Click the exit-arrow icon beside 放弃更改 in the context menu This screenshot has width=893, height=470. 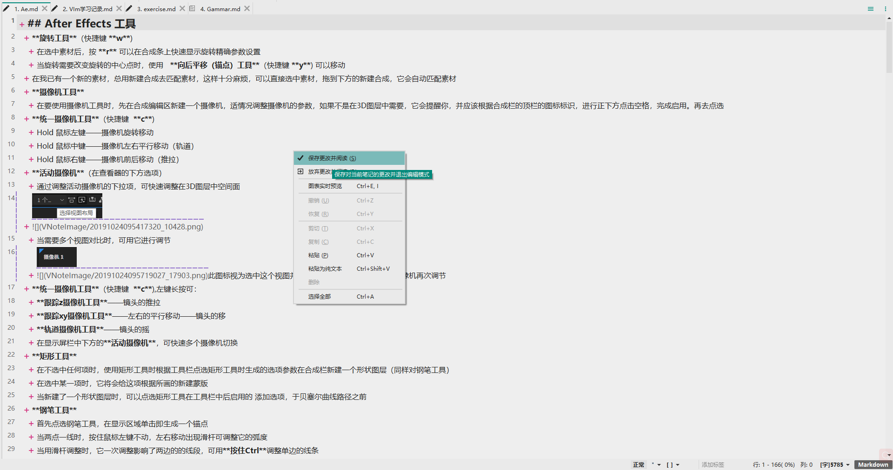(300, 171)
